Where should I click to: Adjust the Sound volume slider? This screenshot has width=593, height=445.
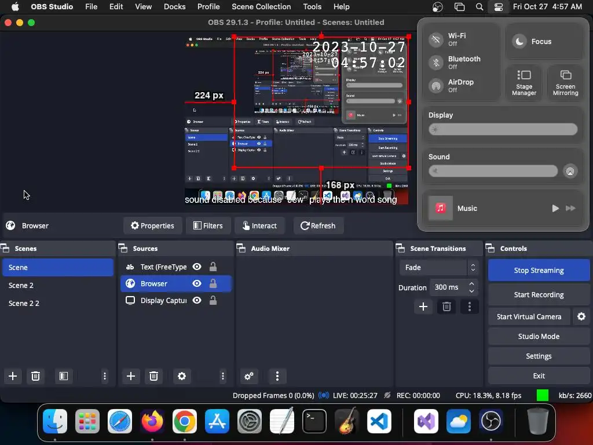click(x=493, y=171)
